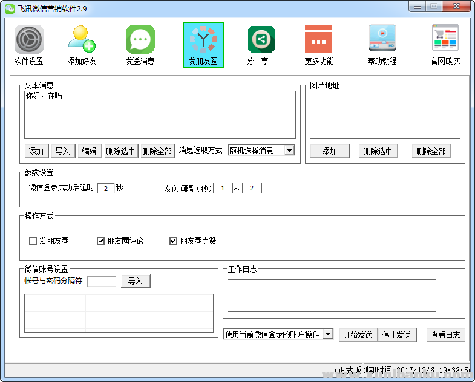Click the 添加好友 icon
This screenshot has height=382, width=475.
click(82, 40)
